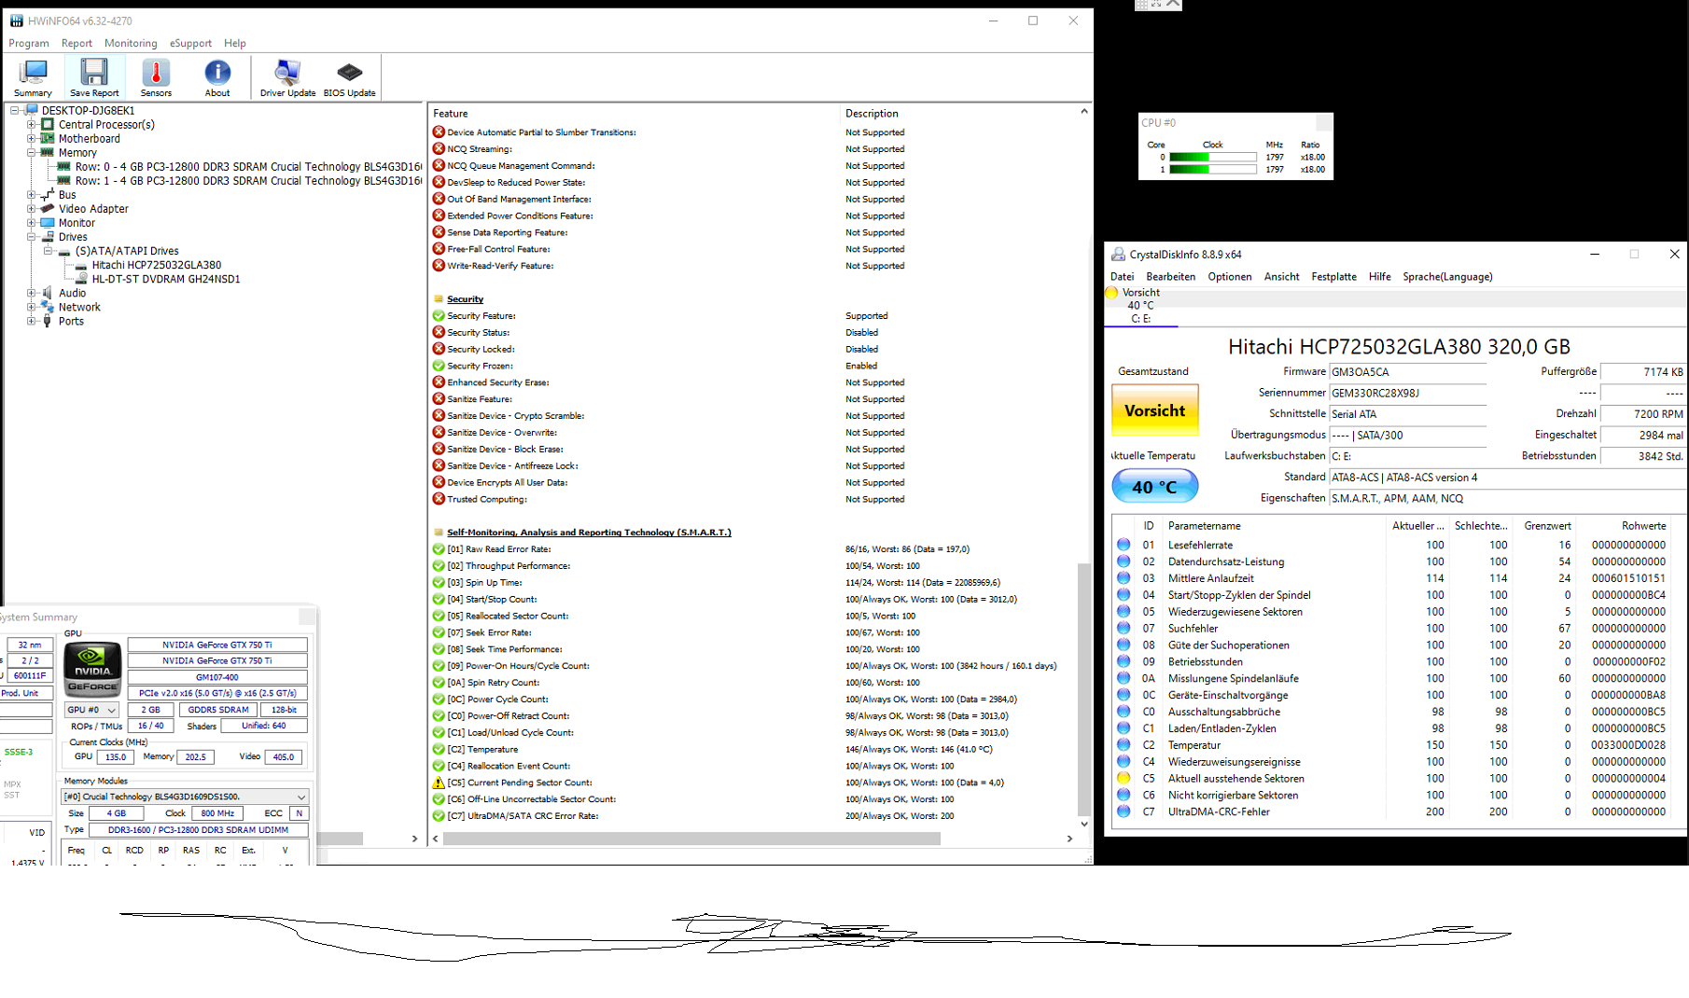
Task: Click the green check icon beside Spin Up Time
Action: coord(439,583)
